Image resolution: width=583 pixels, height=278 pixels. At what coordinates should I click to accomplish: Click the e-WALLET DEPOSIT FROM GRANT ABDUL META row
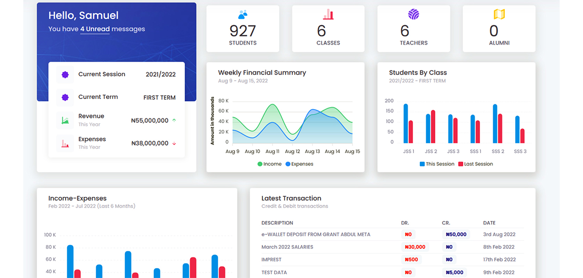[393, 234]
